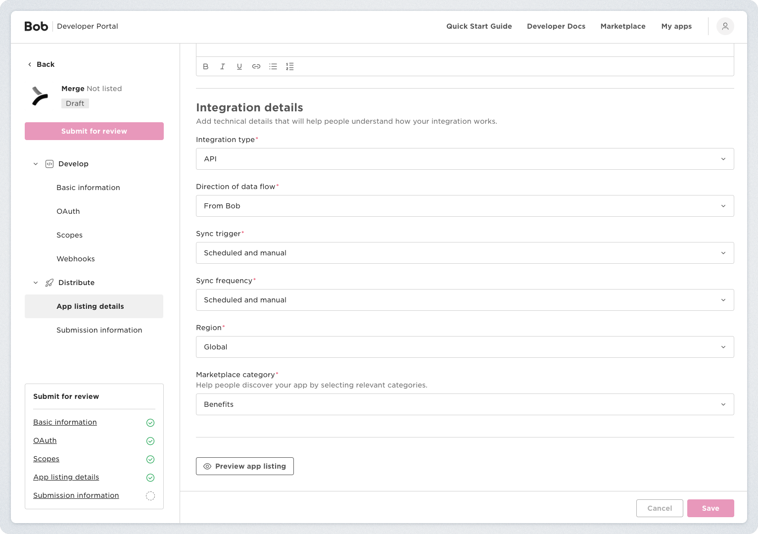Click the Distribute rocket icon

(49, 283)
